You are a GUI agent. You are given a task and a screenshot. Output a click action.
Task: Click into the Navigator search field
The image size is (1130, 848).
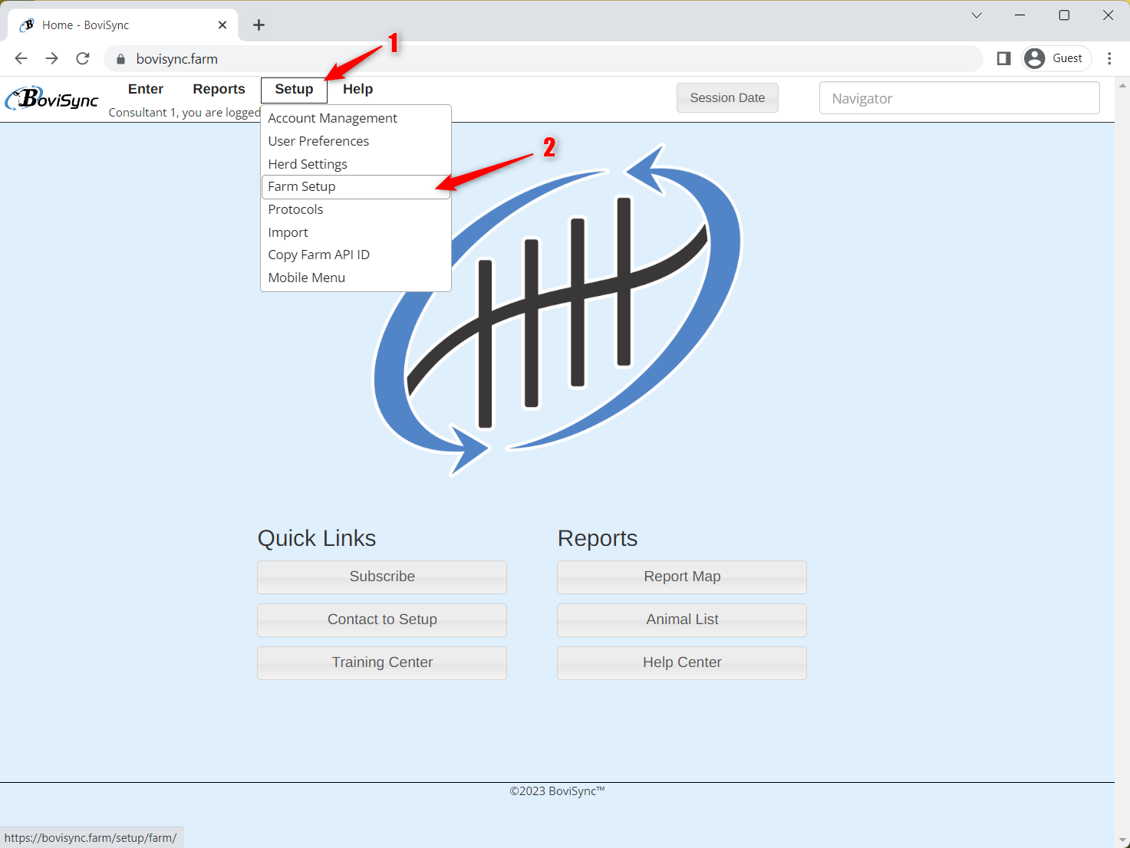(x=959, y=98)
